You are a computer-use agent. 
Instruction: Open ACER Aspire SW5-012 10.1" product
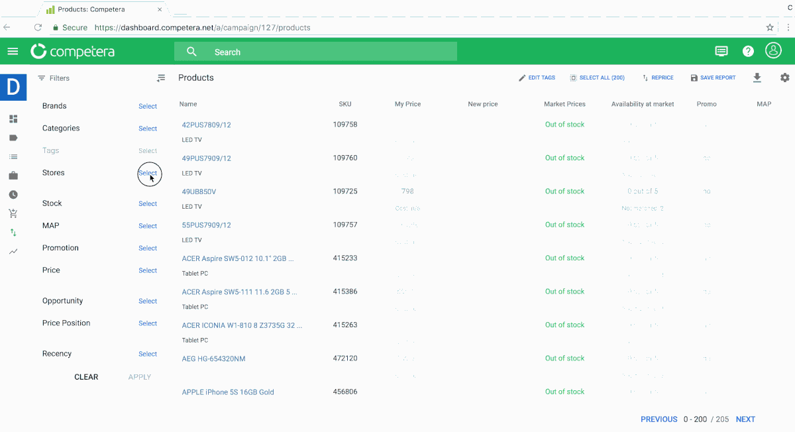click(238, 258)
